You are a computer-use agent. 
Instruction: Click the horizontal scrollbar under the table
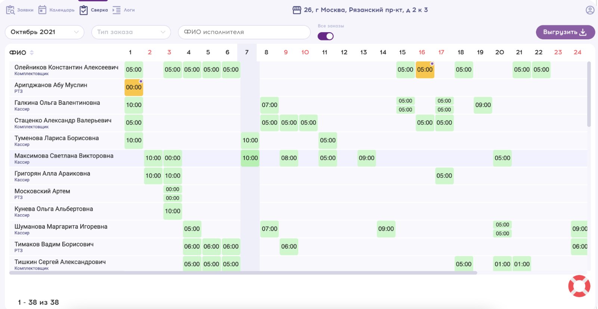[x=243, y=273]
